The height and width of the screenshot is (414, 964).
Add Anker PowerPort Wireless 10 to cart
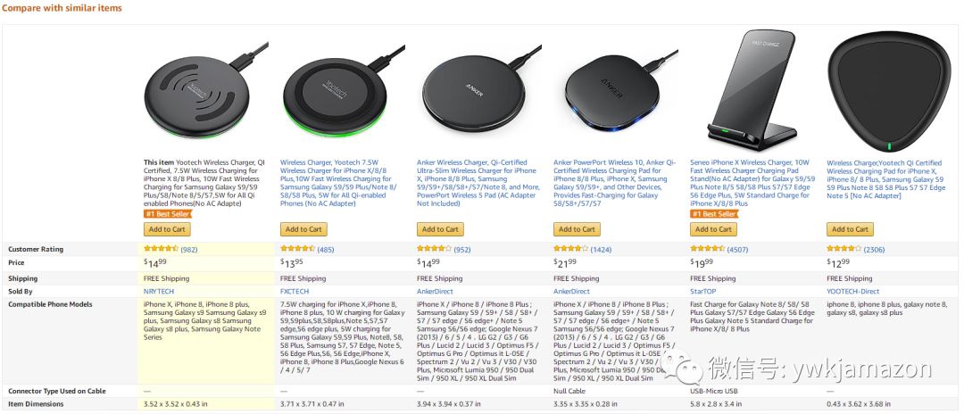point(577,229)
